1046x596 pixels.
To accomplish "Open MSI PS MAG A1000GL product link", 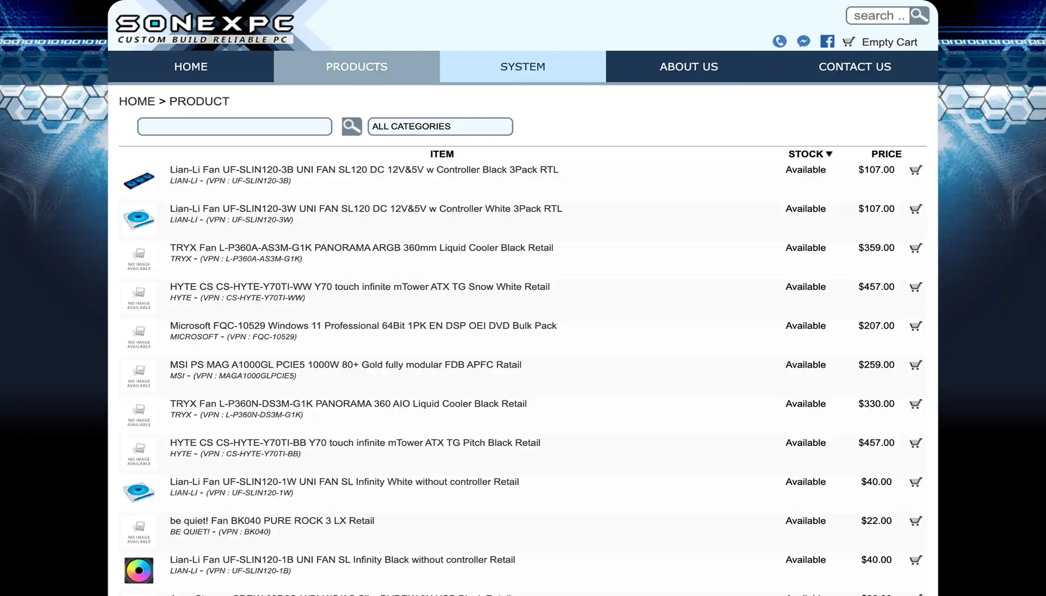I will (x=345, y=365).
